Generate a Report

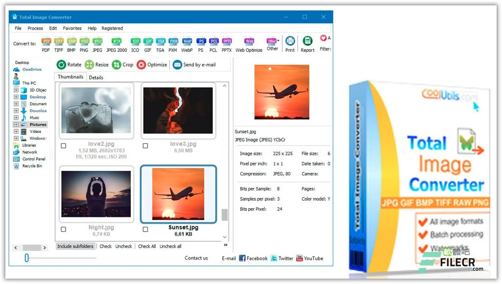click(308, 44)
